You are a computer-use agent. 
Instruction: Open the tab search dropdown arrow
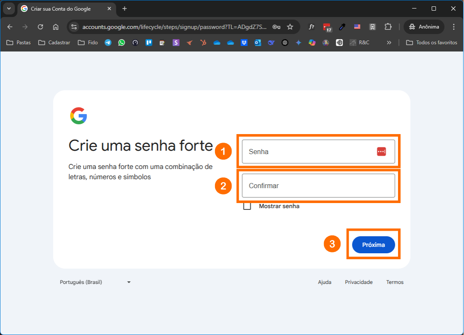(x=9, y=9)
